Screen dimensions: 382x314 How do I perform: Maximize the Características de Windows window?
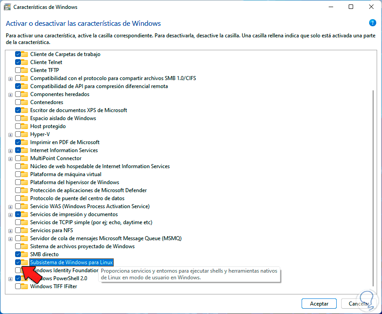point(351,7)
